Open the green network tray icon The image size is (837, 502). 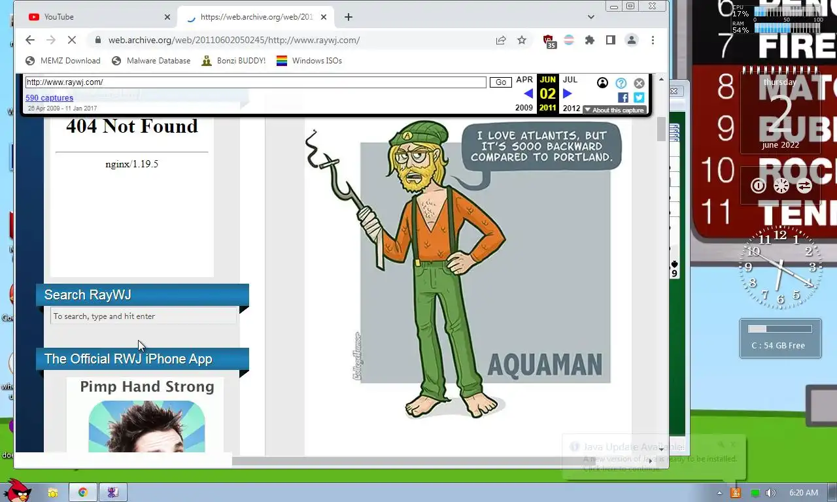point(755,493)
